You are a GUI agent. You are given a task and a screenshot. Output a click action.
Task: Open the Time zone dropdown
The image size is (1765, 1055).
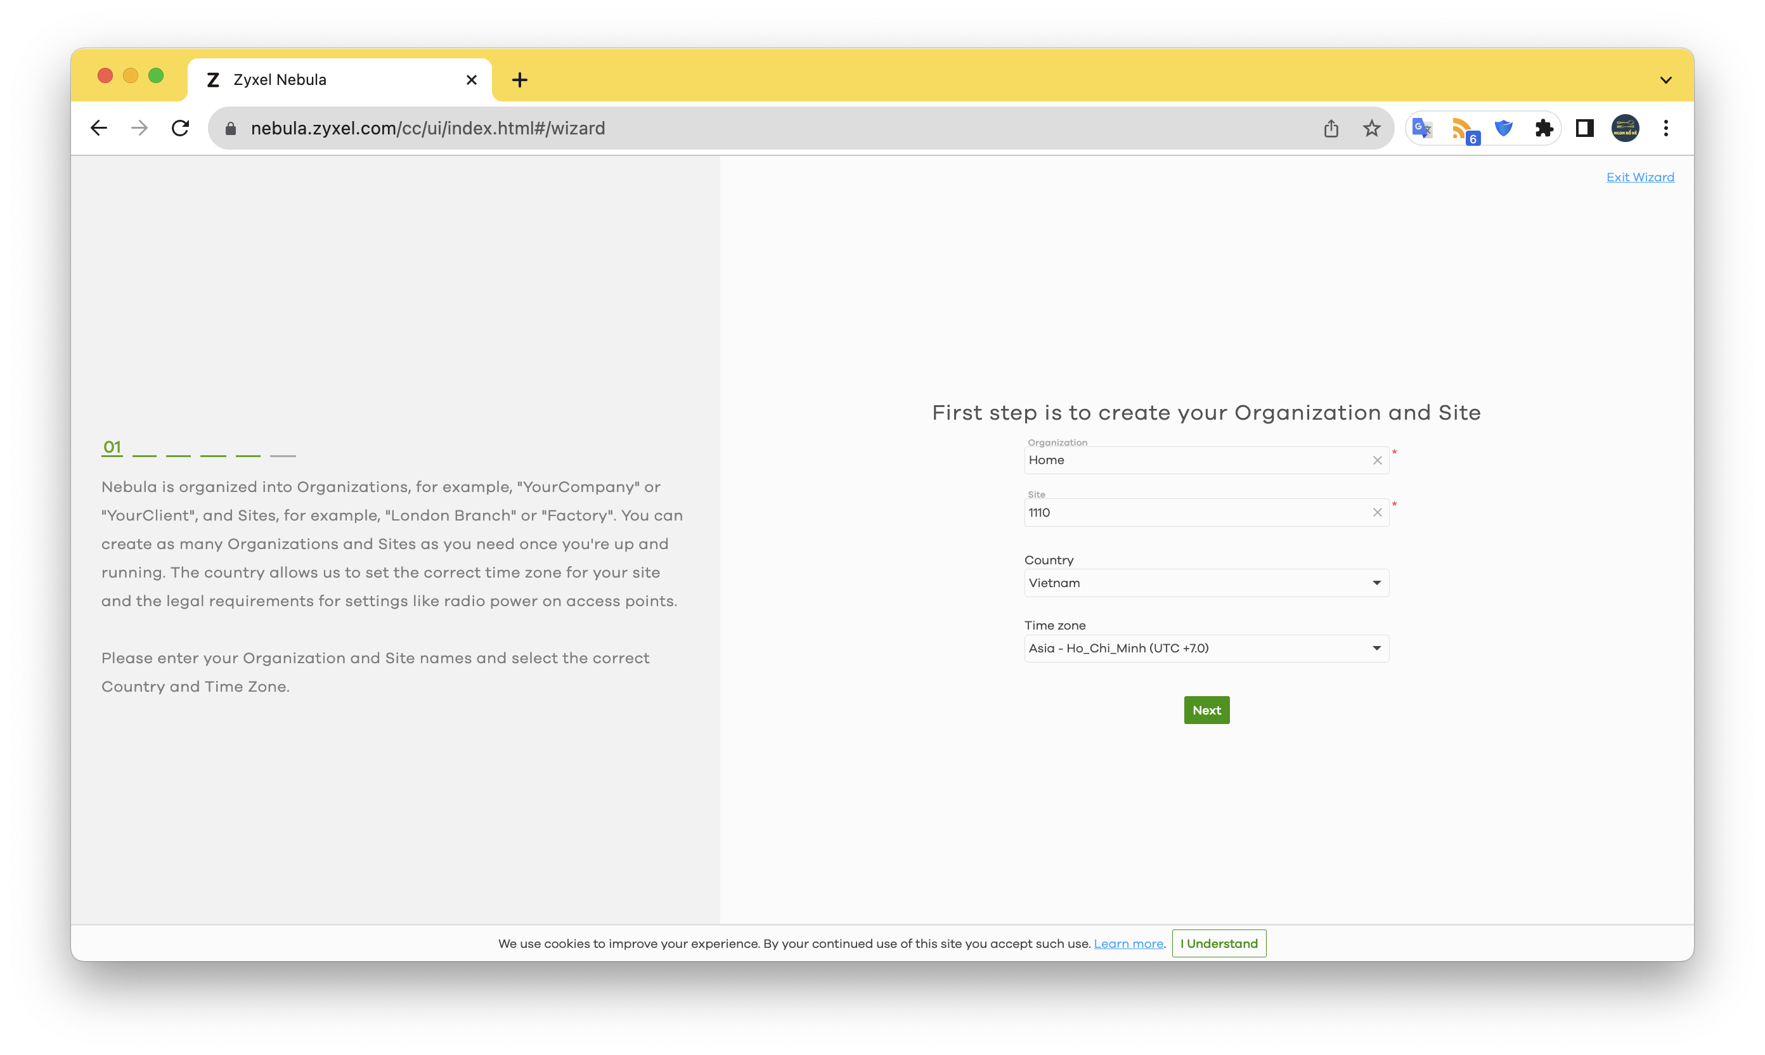pyautogui.click(x=1206, y=647)
